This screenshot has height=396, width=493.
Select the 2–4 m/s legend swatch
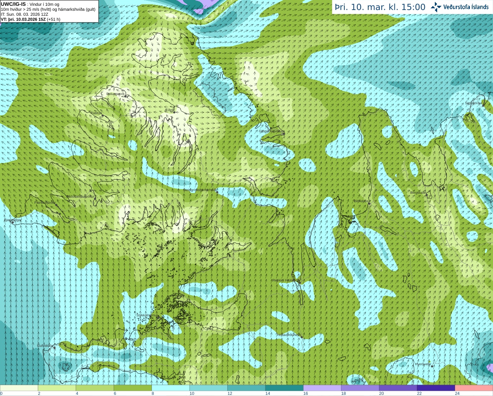57,388
